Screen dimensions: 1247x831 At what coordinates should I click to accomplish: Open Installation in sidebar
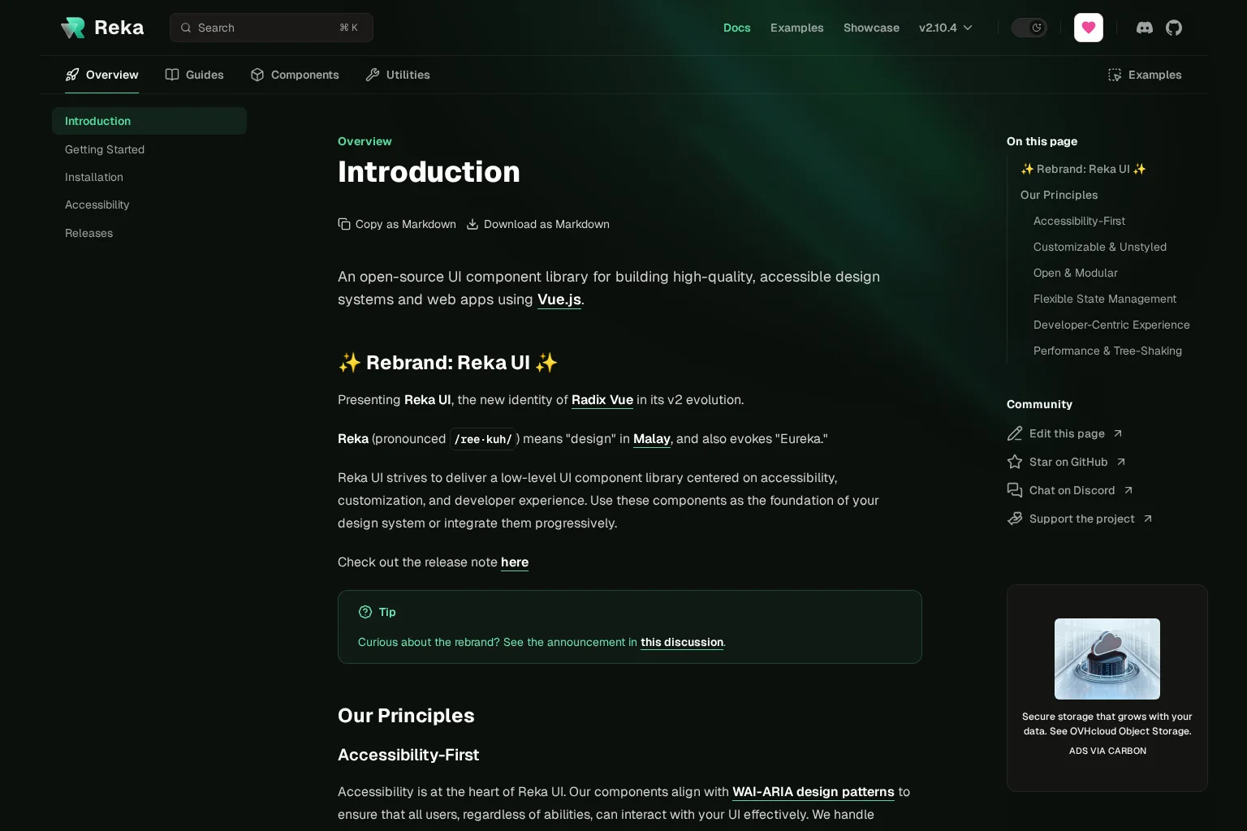94,177
